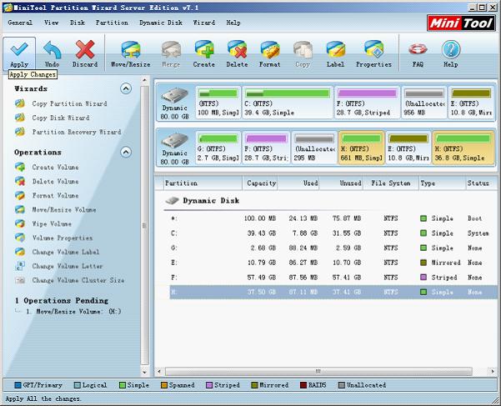
Task: Open the View menu
Action: pyautogui.click(x=51, y=23)
